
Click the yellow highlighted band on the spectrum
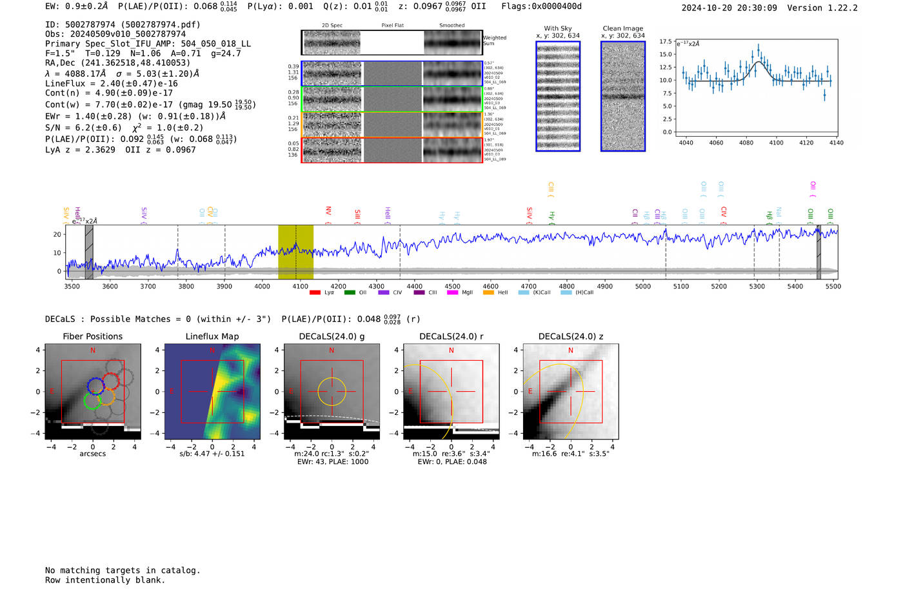pyautogui.click(x=295, y=252)
